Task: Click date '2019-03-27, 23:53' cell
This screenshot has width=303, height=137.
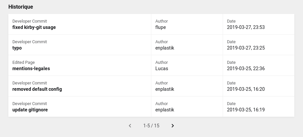Action: pos(246,27)
